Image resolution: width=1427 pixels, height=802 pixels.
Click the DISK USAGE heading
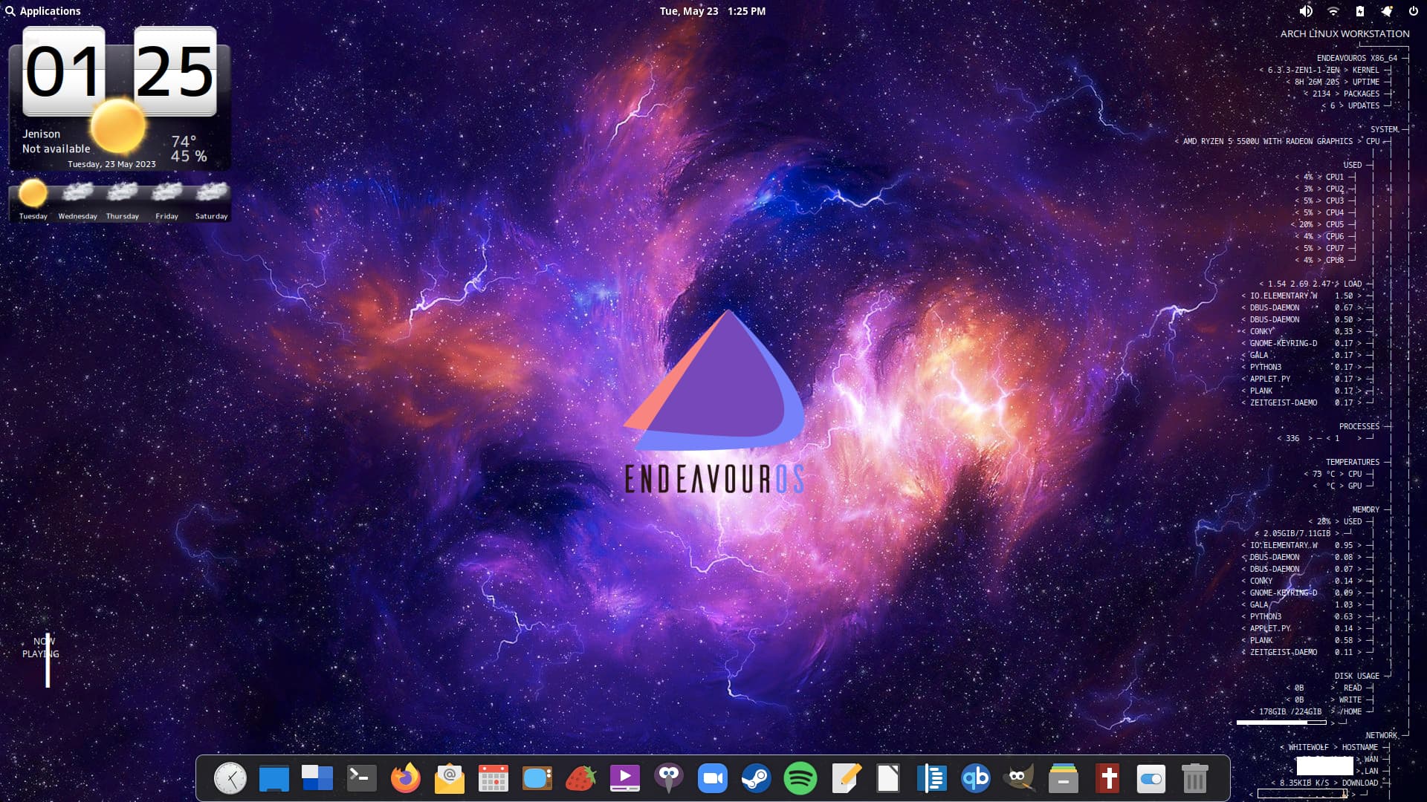click(x=1356, y=676)
